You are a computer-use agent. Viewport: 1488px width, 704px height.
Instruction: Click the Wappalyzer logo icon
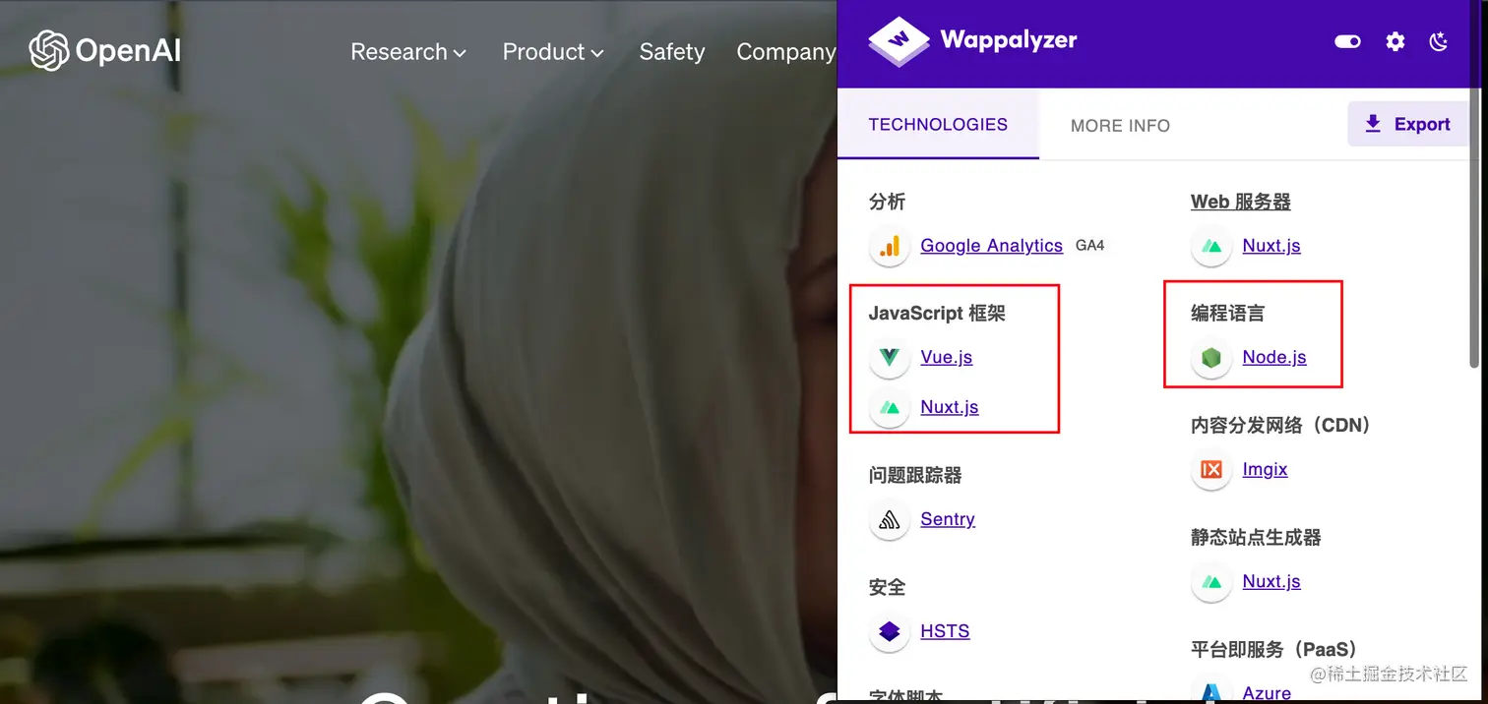(899, 41)
